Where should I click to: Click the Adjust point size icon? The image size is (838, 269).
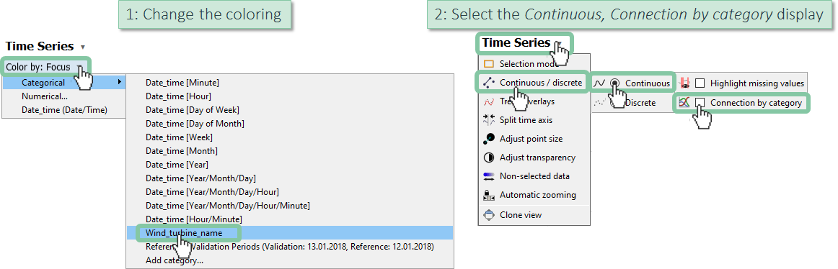(488, 139)
